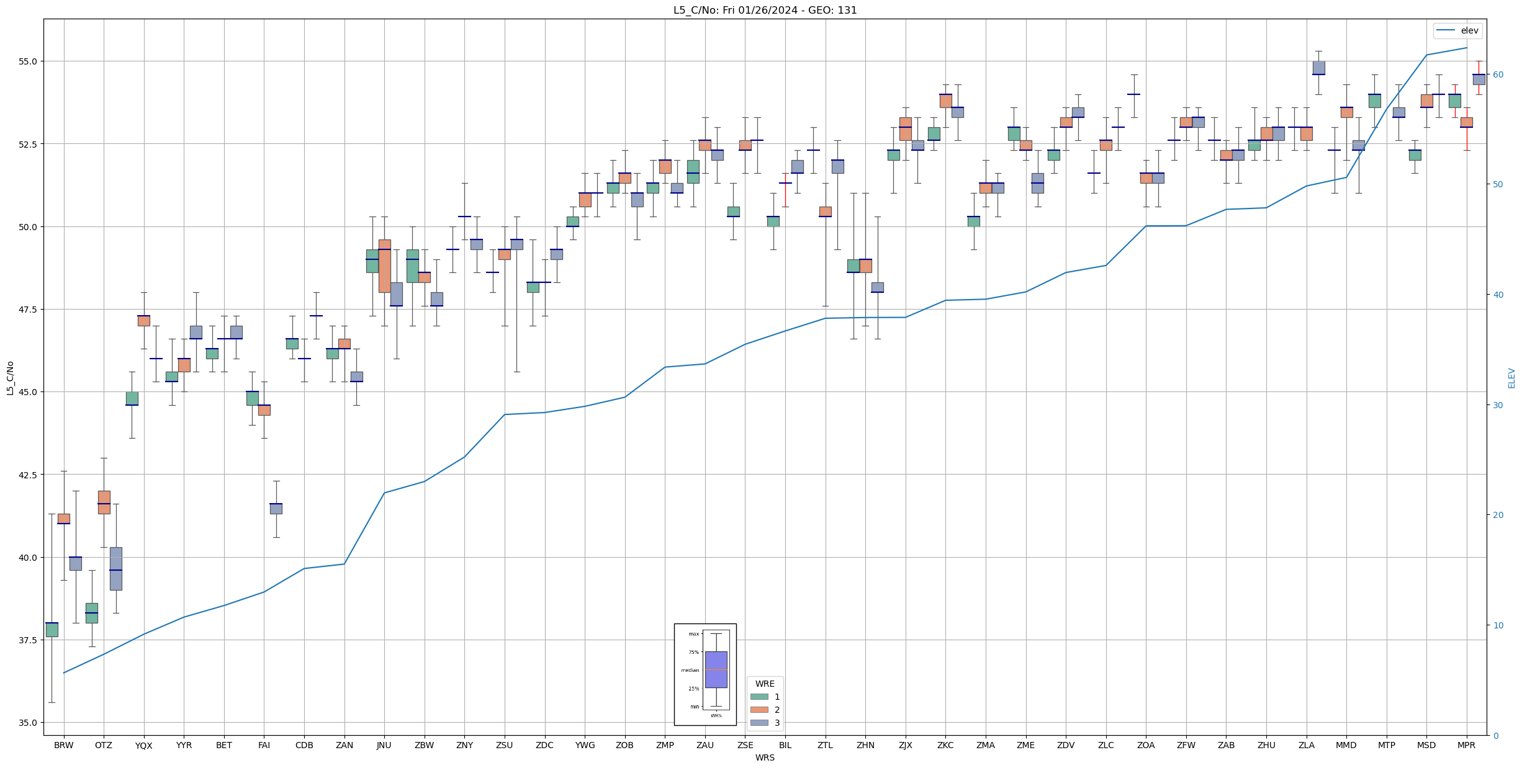Viewport: 1522px width, 768px height.
Task: Click the chart title L5_C/No text
Action: [765, 10]
